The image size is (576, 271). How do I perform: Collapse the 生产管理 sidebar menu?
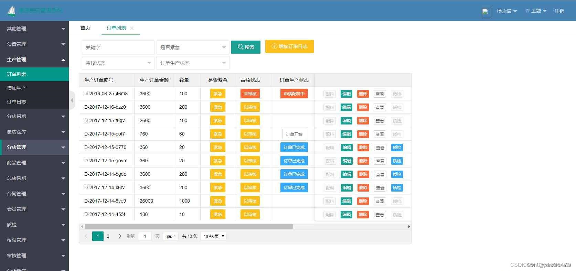tap(34, 59)
